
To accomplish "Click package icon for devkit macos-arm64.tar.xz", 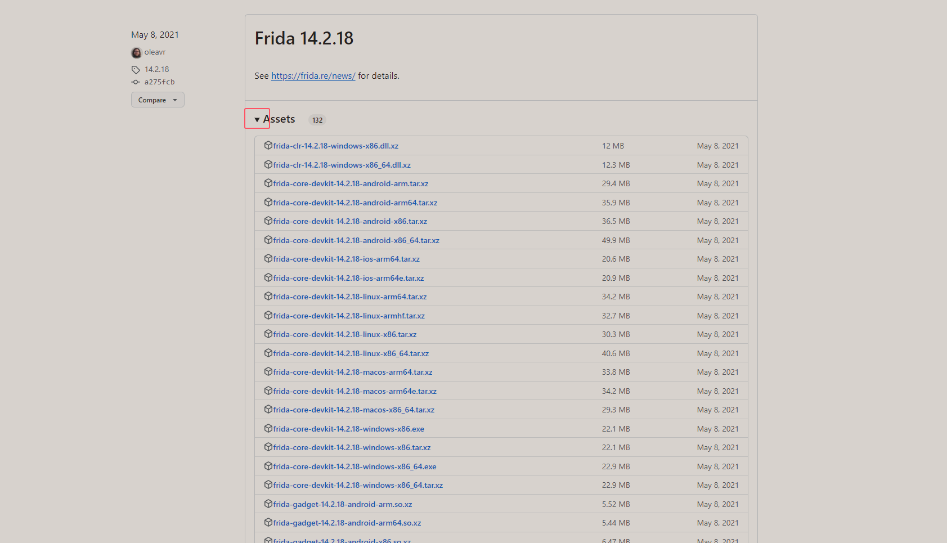I will click(x=268, y=371).
